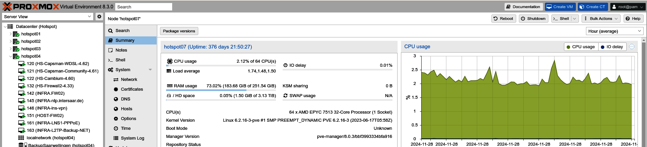Click the top Search input field
647x147 pixels.
(143, 7)
